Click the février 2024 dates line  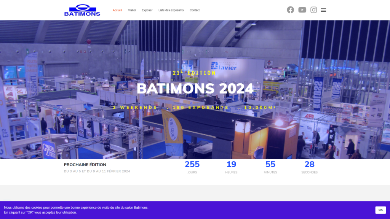[x=97, y=171]
